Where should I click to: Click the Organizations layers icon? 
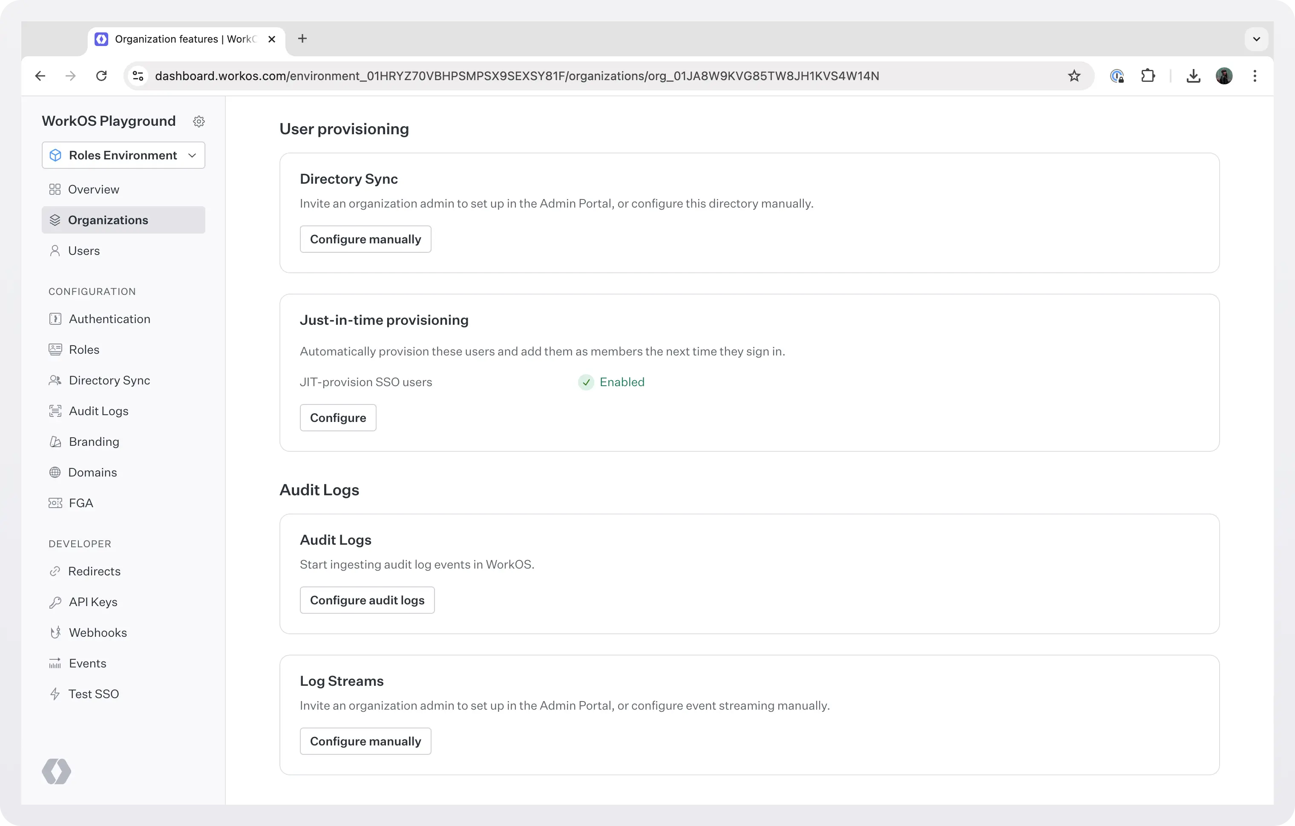pos(55,220)
